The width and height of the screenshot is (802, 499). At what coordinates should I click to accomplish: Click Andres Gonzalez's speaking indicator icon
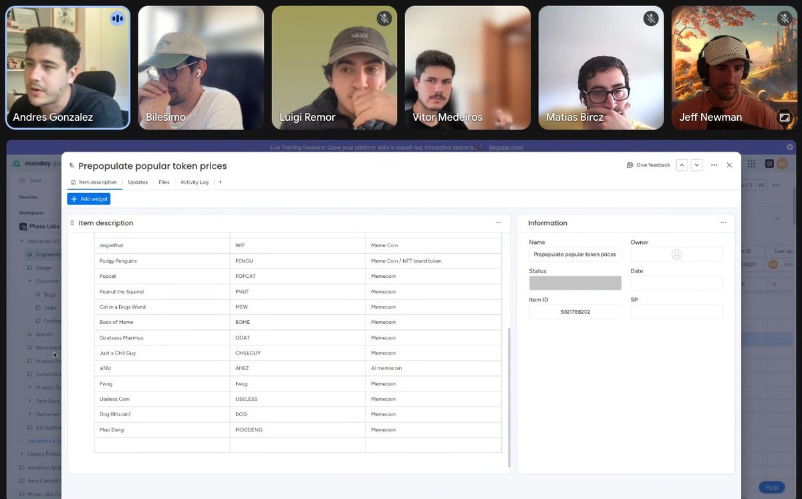118,19
